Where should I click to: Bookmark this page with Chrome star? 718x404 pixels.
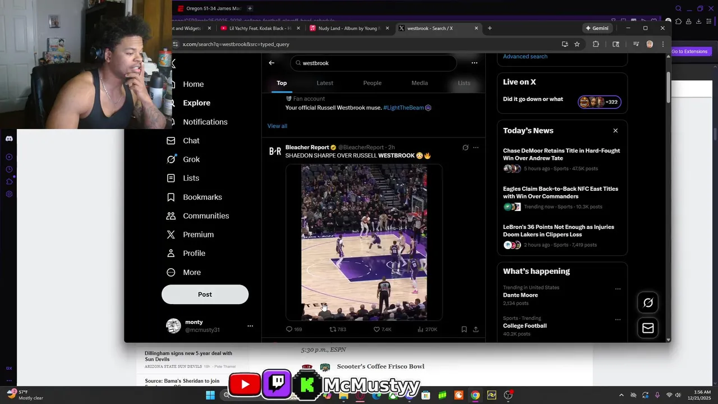[x=577, y=44]
